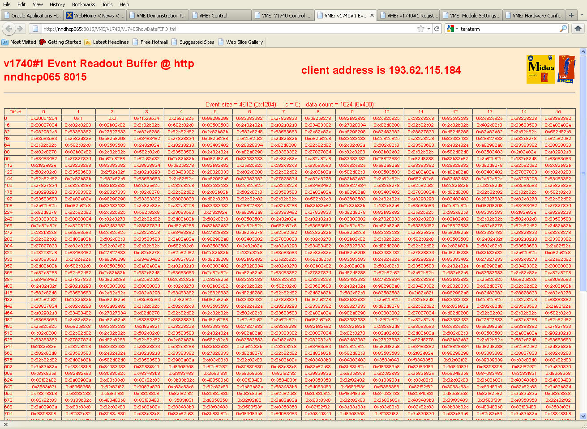
Task: Bookmark this page with the star icon
Action: [420, 29]
